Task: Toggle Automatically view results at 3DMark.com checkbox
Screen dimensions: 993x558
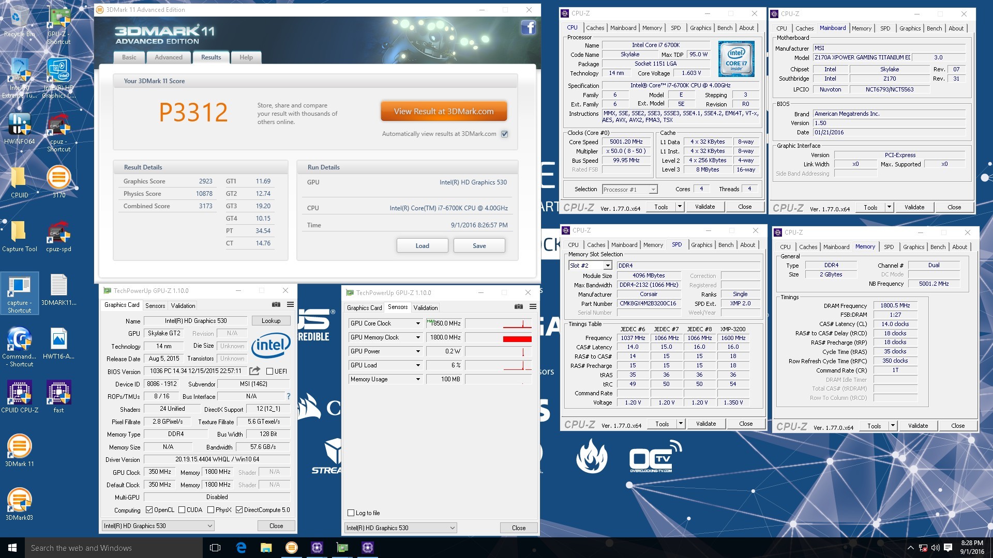Action: [505, 134]
